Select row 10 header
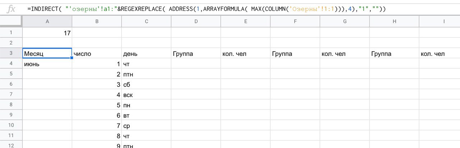The image size is (460, 148). [11, 126]
